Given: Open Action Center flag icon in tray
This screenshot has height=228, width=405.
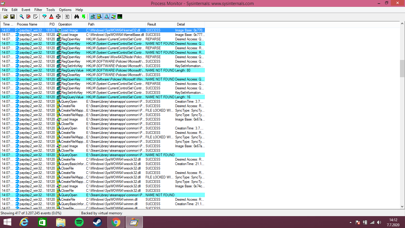Looking at the screenshot, I should [358, 222].
